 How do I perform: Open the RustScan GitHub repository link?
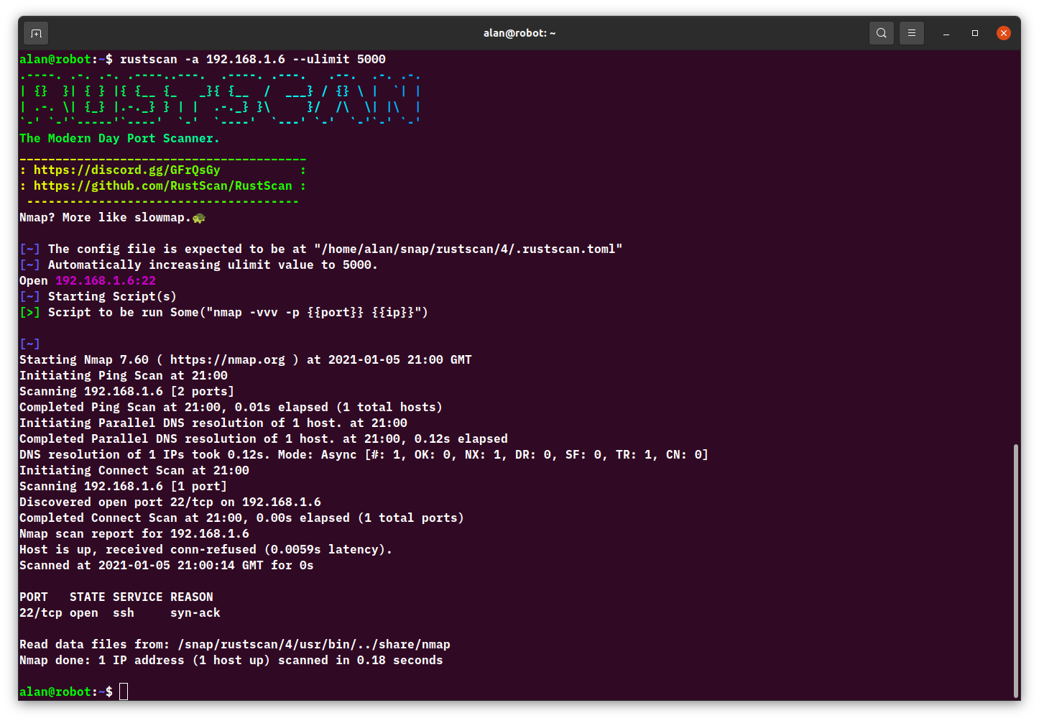point(163,185)
